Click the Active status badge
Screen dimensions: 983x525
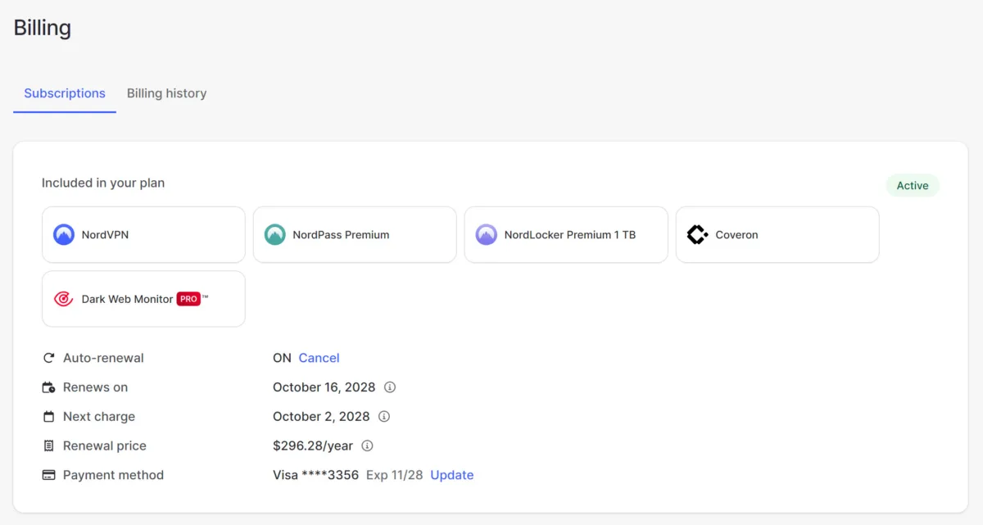pos(913,186)
